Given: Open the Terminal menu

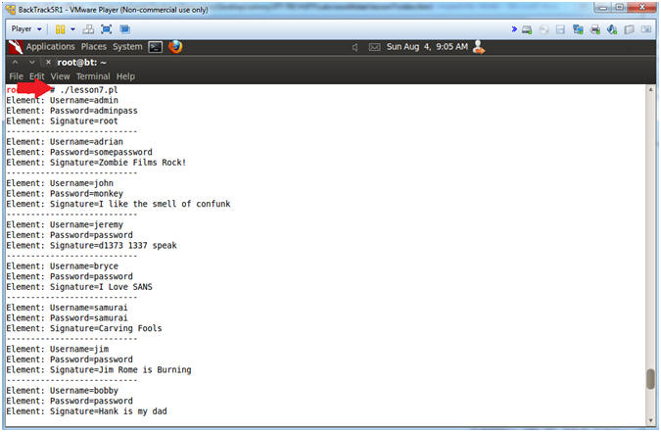Looking at the screenshot, I should point(93,76).
